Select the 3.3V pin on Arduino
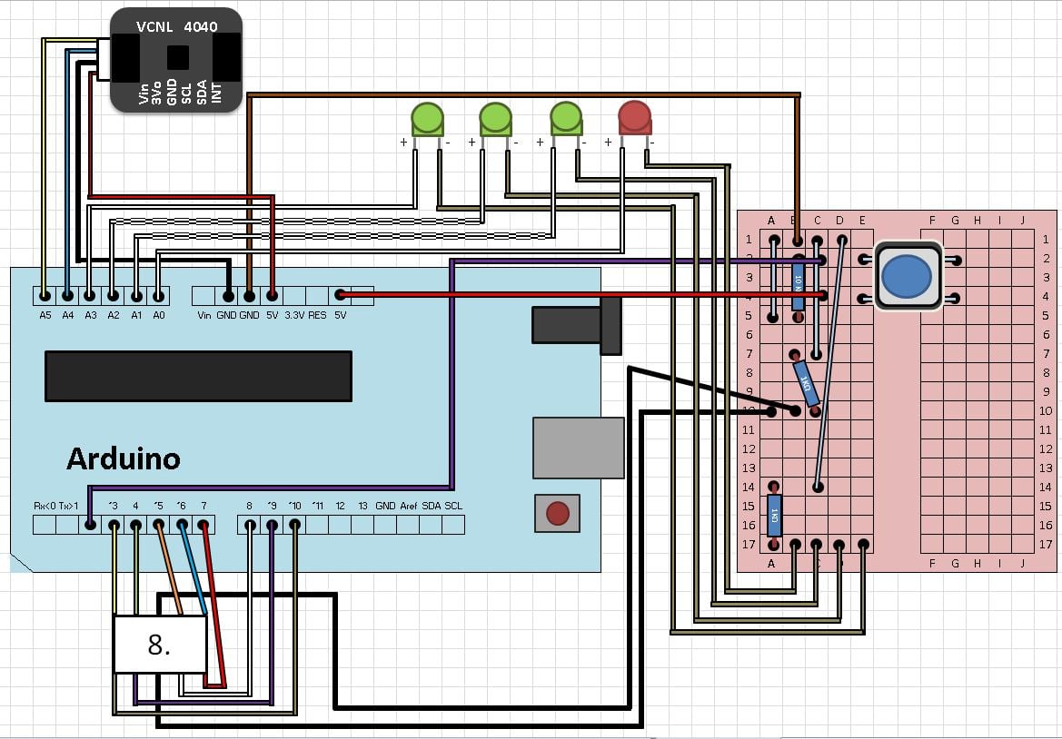The image size is (1062, 739). click(293, 295)
